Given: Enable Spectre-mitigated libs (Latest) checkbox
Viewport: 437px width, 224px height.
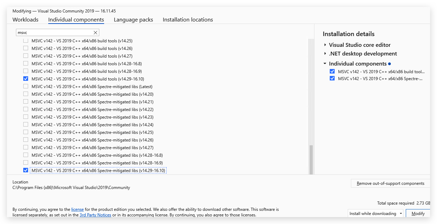Looking at the screenshot, I should click(26, 87).
